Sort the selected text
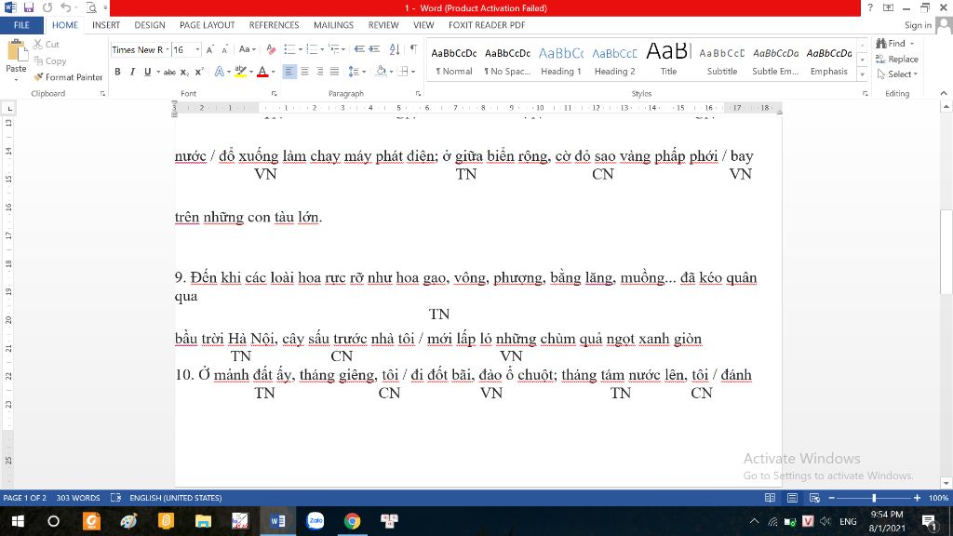Viewport: 953px width, 536px height. (x=395, y=50)
